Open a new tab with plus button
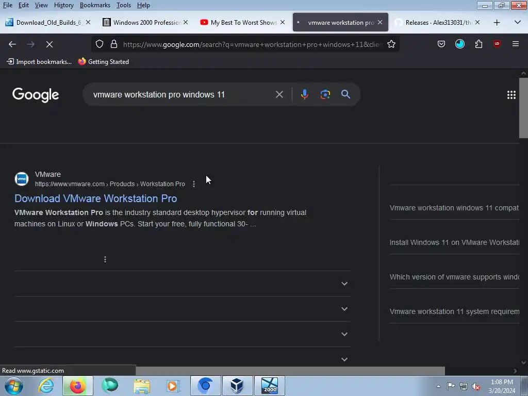 pyautogui.click(x=497, y=22)
